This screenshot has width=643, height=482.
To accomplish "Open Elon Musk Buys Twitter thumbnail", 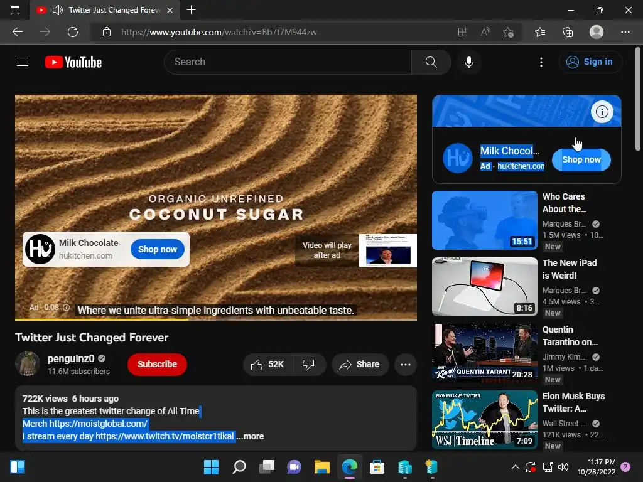I will pyautogui.click(x=484, y=420).
